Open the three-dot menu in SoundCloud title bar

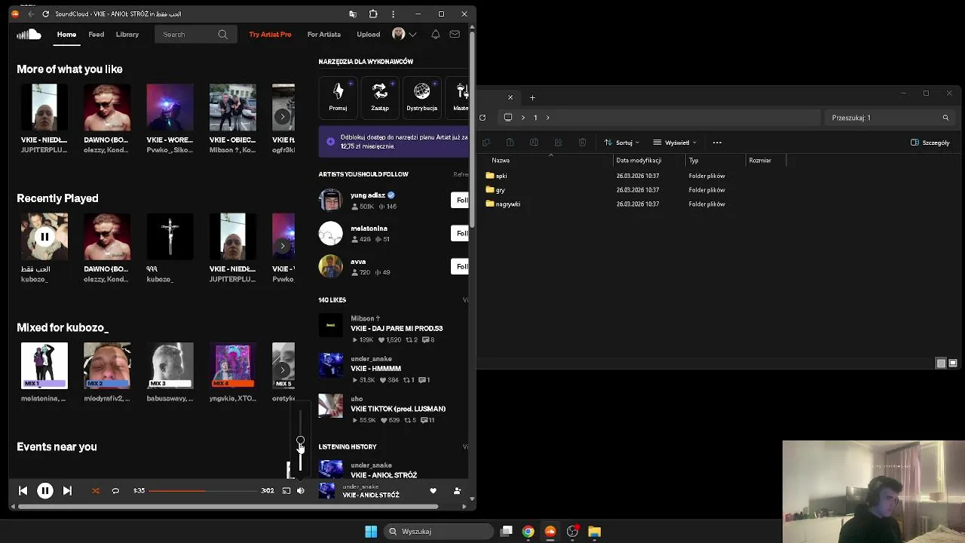393,14
